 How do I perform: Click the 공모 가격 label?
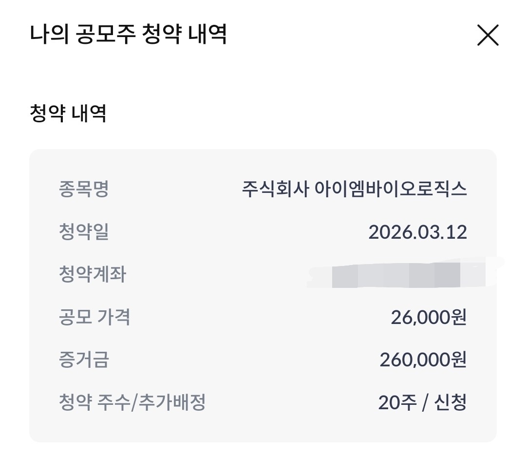[94, 318]
